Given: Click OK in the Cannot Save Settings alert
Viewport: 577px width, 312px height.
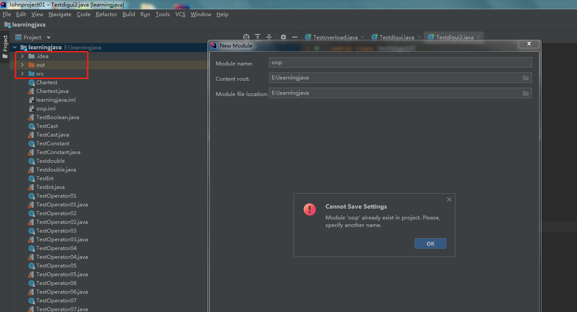Looking at the screenshot, I should coord(430,243).
